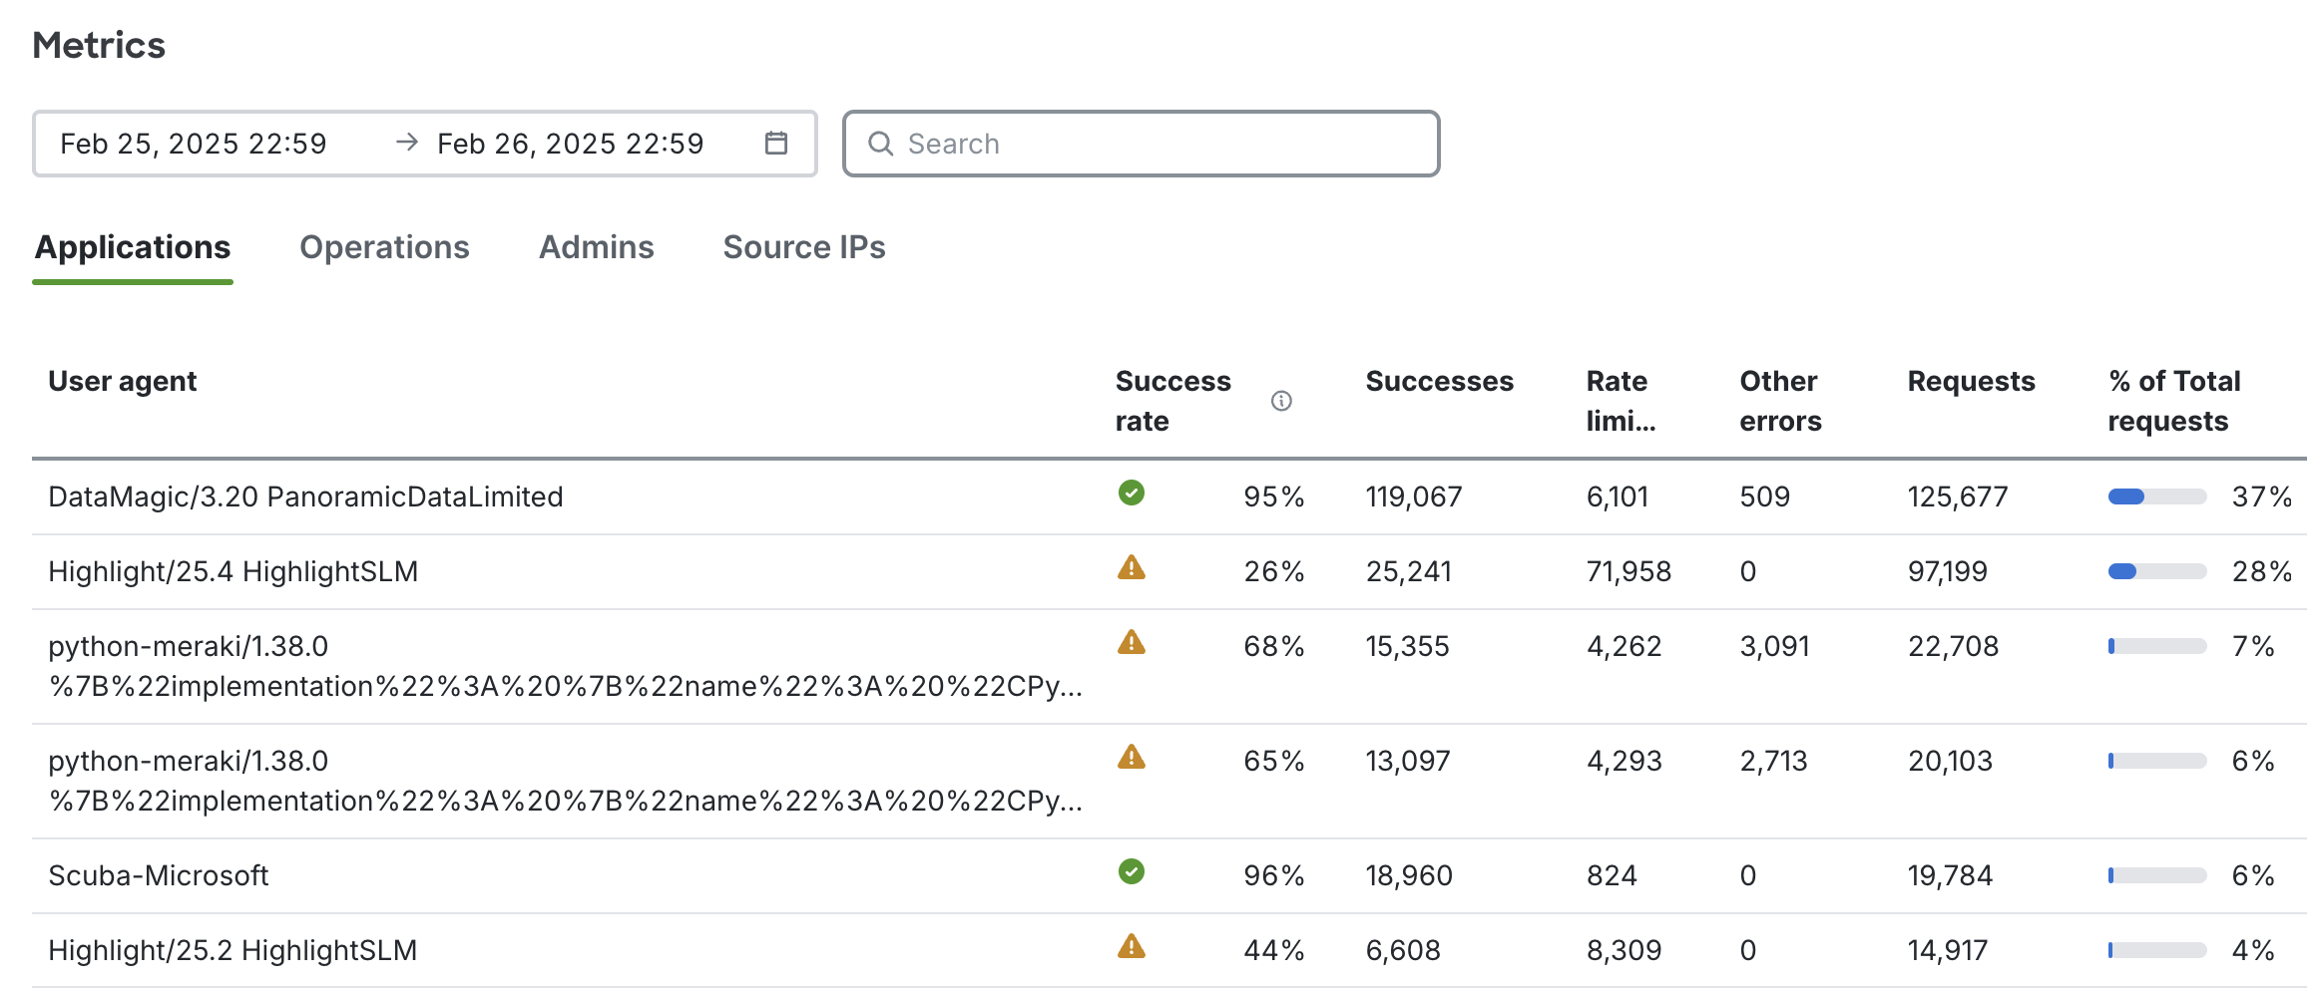Open the Highlight/25.4 HighlightSLM user agent entry
The image size is (2323, 991).
233,570
